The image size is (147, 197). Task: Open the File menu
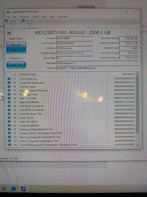pyautogui.click(x=8, y=17)
